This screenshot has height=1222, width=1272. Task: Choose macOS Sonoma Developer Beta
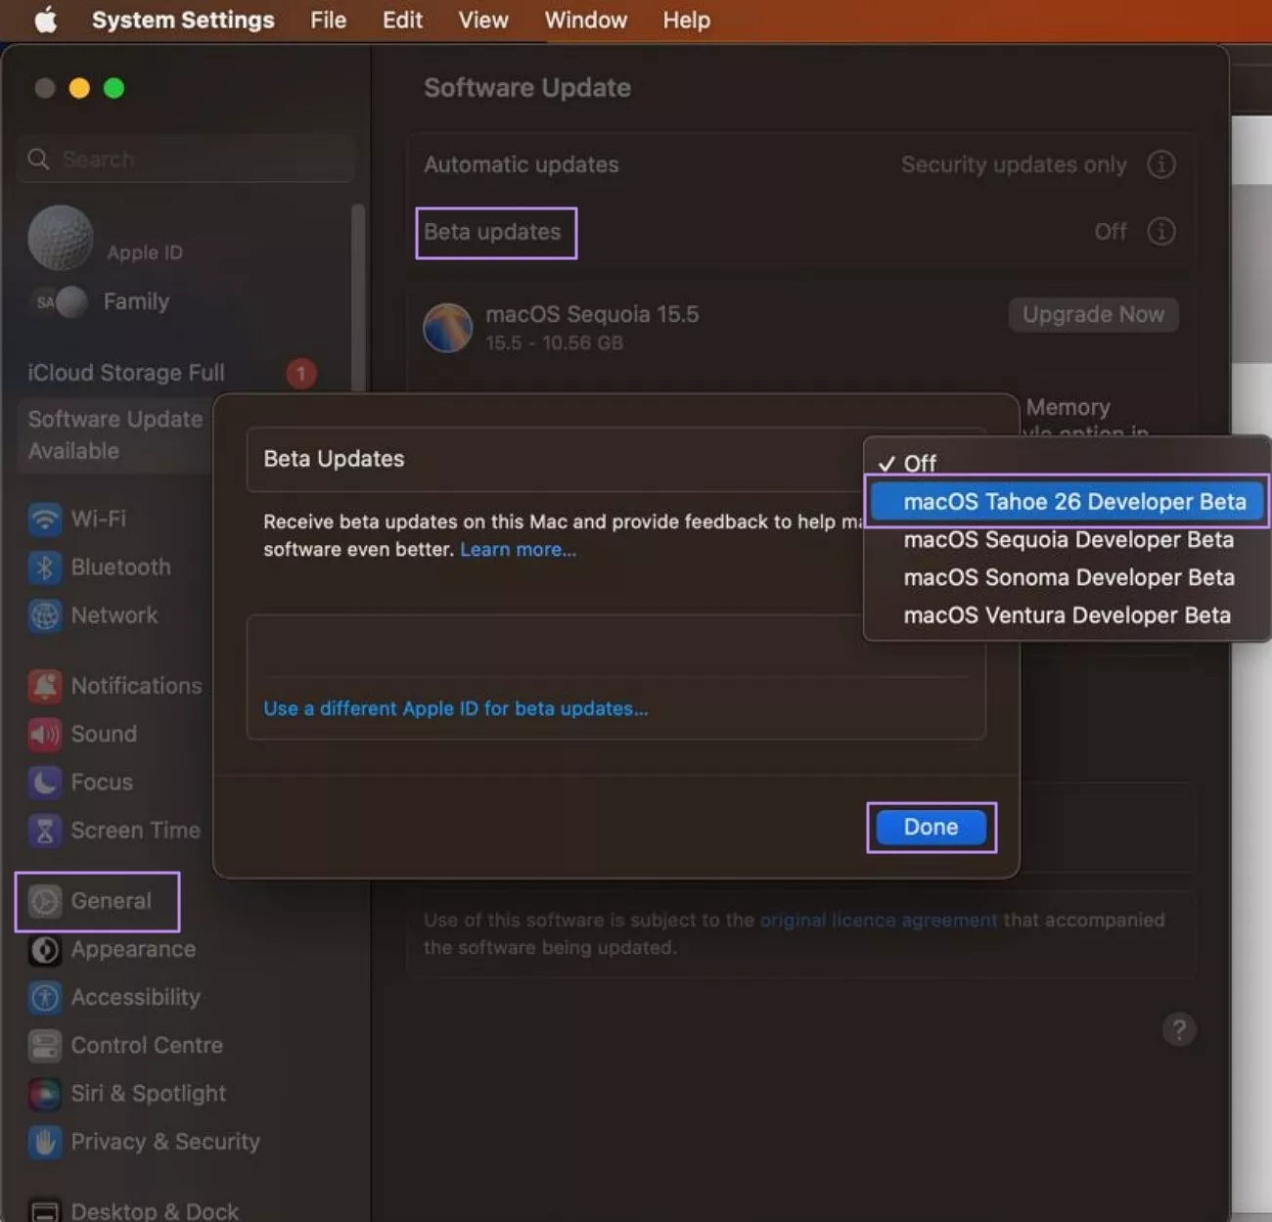point(1067,577)
